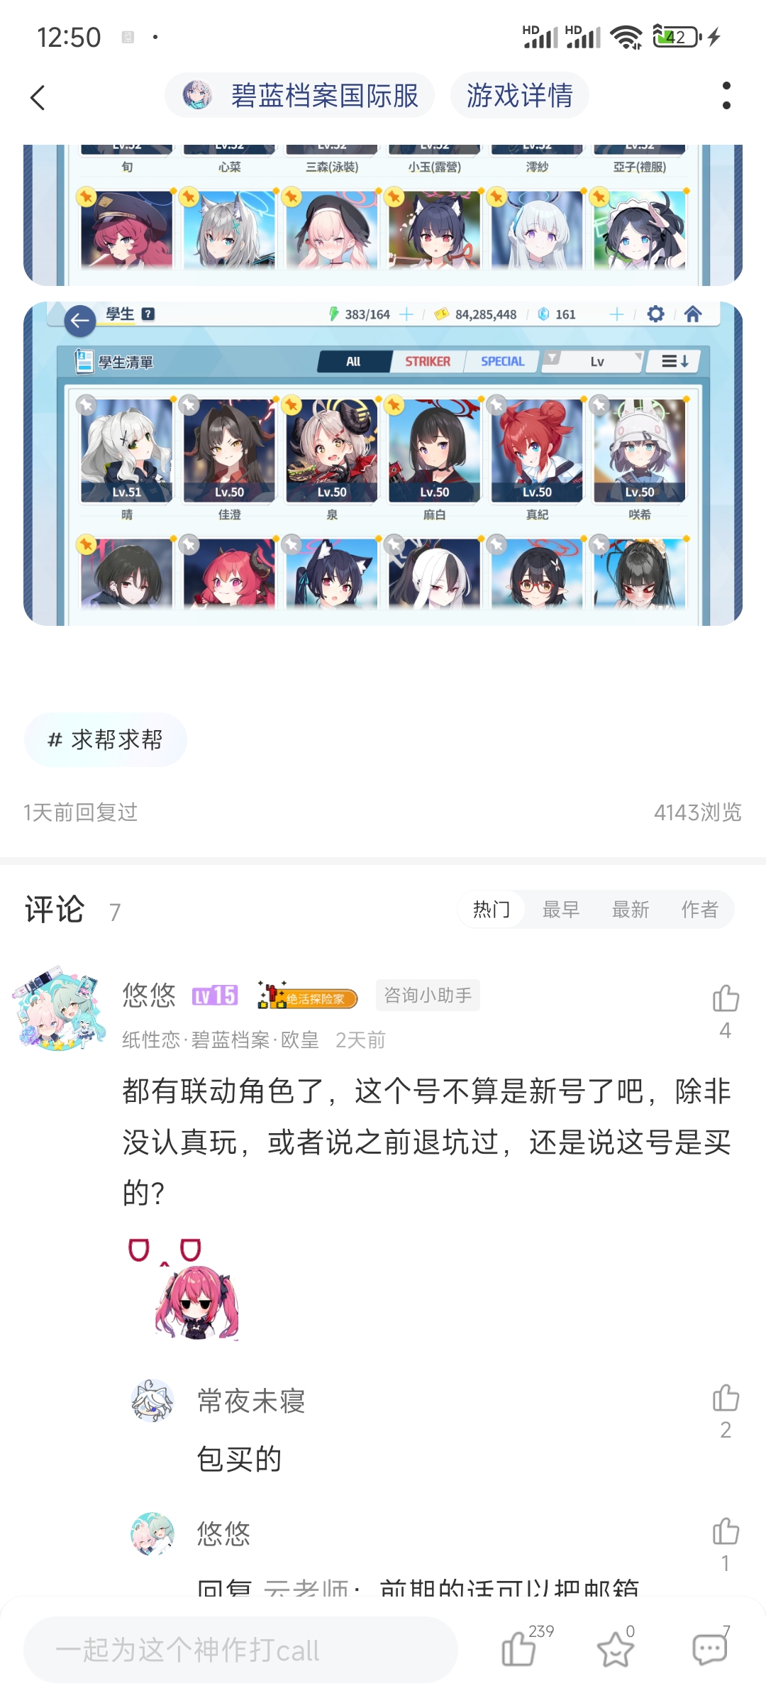The height and width of the screenshot is (1703, 766).
Task: Sort comments by 最新
Action: click(631, 909)
